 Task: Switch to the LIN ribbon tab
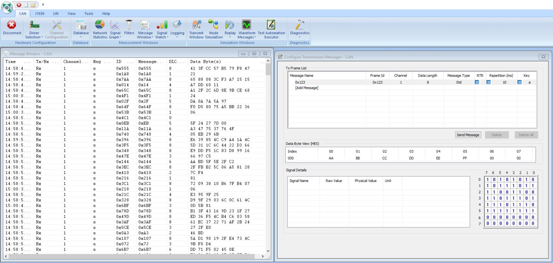coord(56,13)
